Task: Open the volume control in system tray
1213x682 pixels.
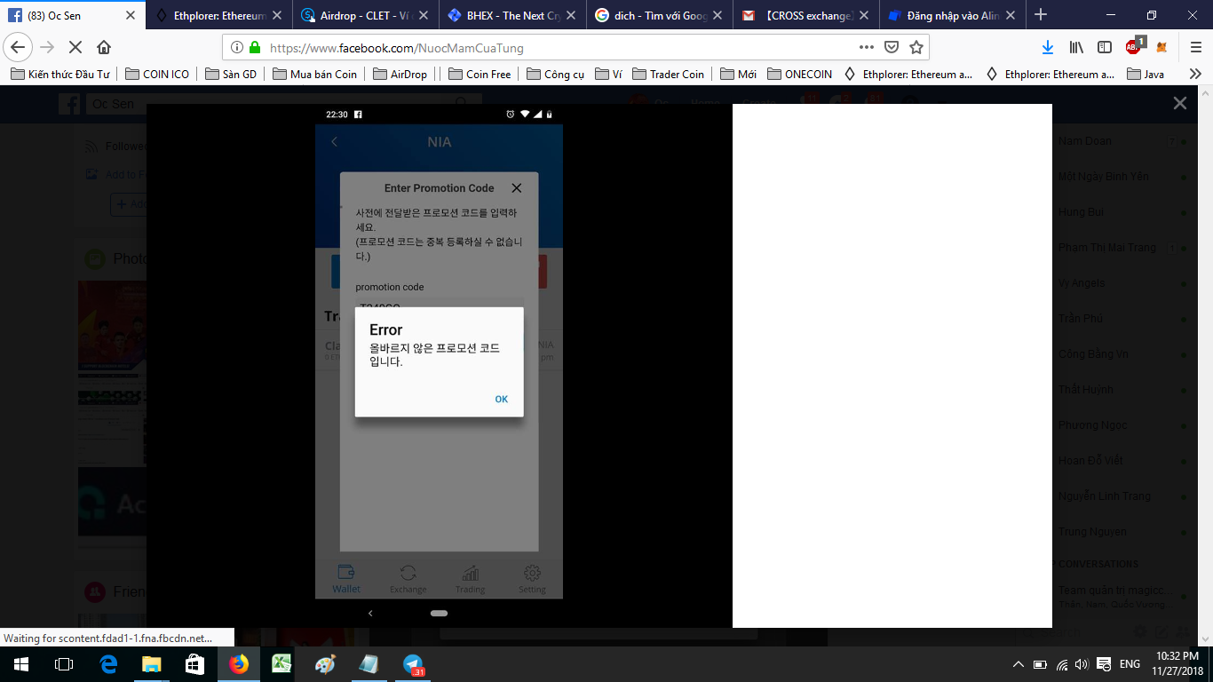Action: tap(1082, 664)
